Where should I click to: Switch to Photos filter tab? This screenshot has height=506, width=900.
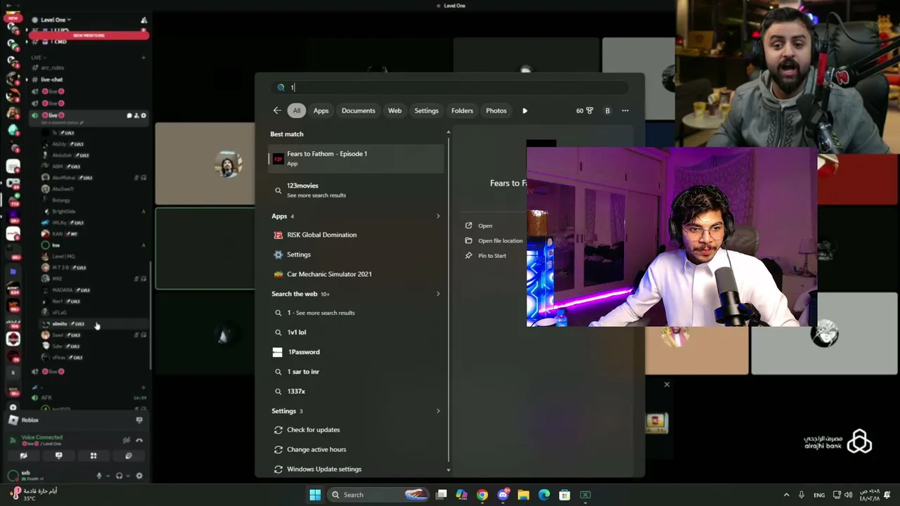496,110
